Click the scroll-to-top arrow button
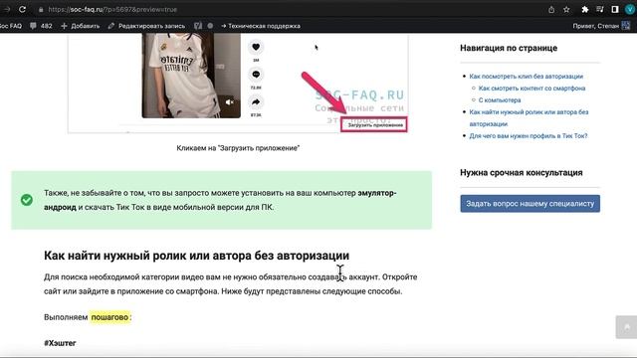The height and width of the screenshot is (358, 637). [626, 327]
